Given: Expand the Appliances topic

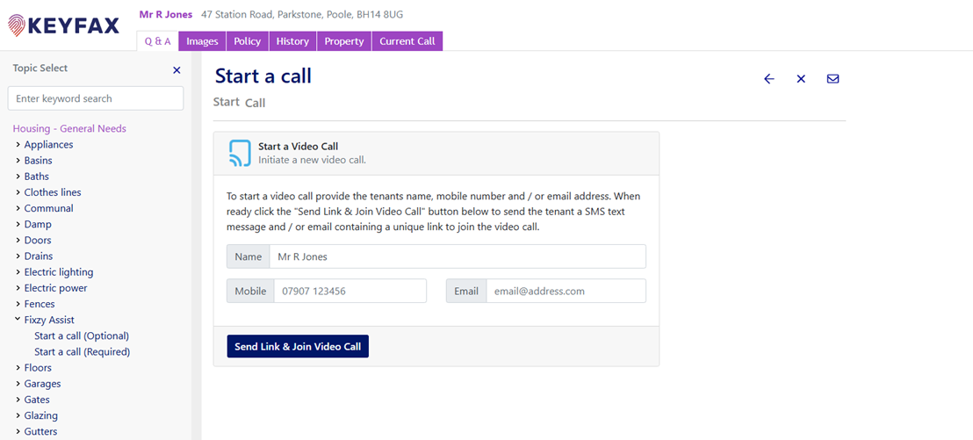Looking at the screenshot, I should [x=18, y=145].
